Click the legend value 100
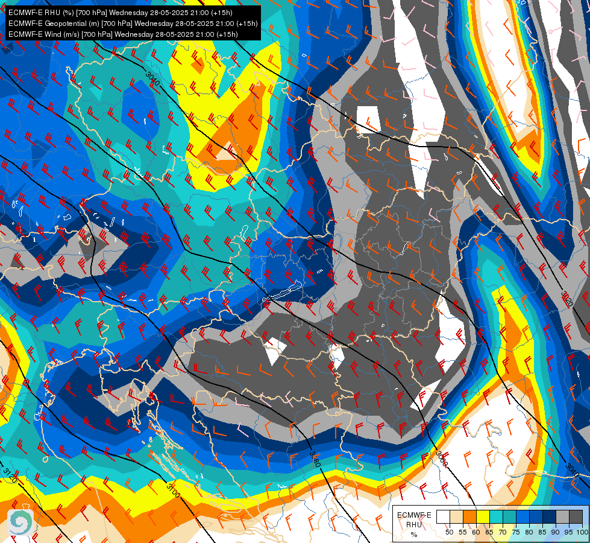590x543 pixels. (x=582, y=532)
